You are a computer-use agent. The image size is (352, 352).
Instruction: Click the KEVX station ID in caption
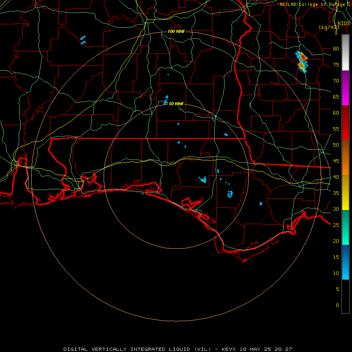(230, 349)
